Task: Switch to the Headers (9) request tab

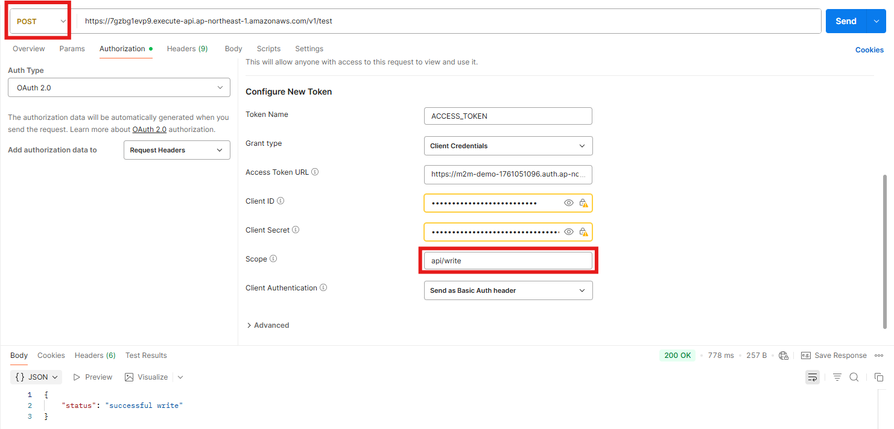Action: pos(187,49)
